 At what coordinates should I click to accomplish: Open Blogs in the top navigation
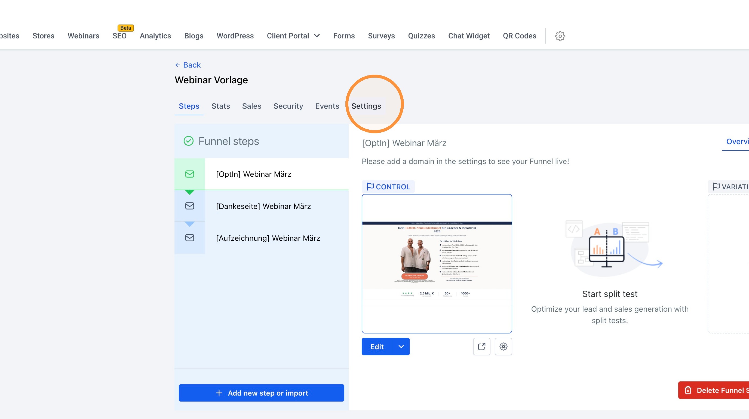[194, 36]
